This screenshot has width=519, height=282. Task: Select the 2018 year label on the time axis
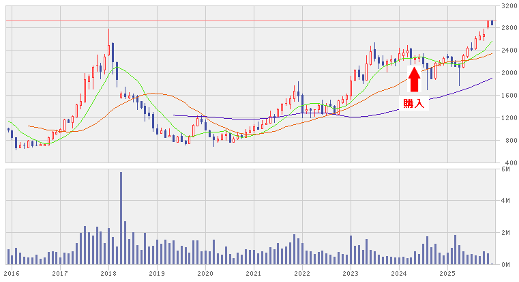tap(108, 273)
